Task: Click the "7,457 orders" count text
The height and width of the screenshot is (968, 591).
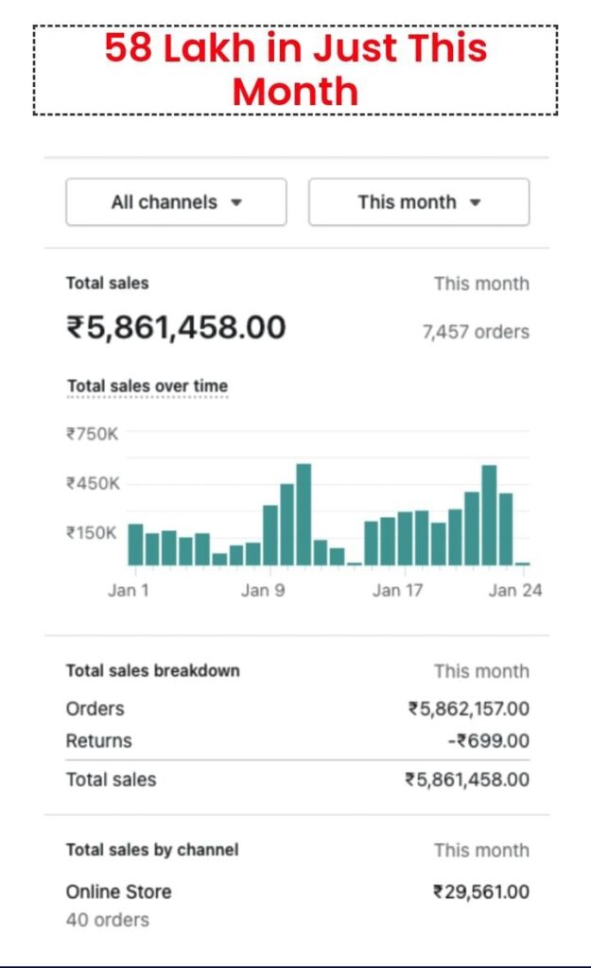Action: (476, 332)
